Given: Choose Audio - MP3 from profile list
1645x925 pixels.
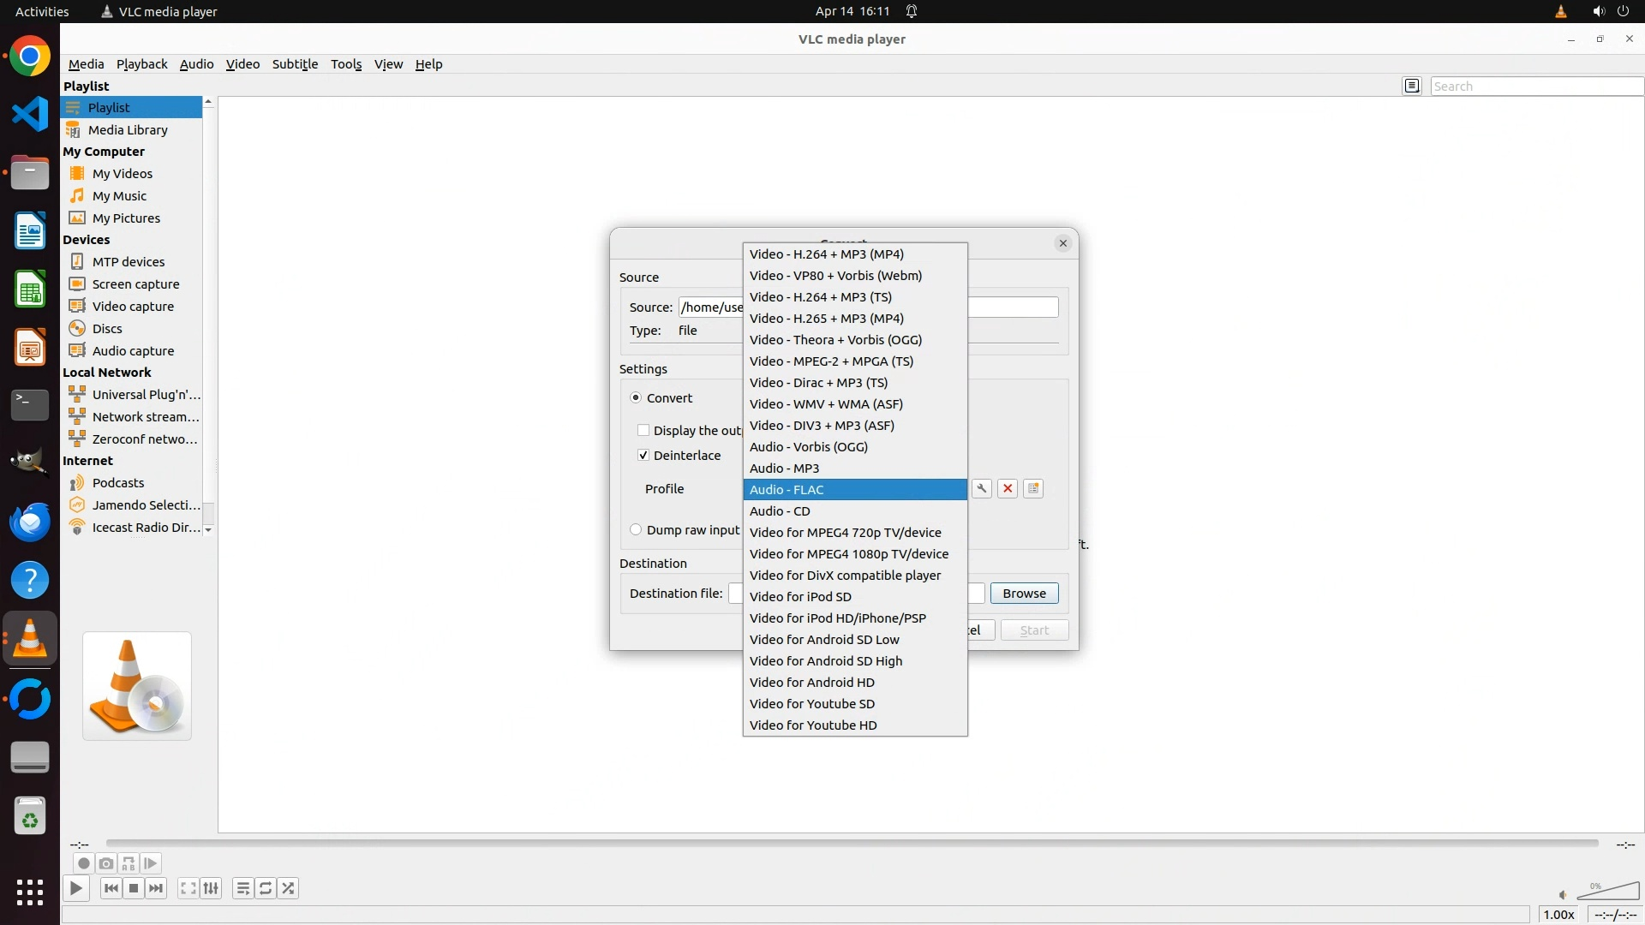Looking at the screenshot, I should (784, 468).
